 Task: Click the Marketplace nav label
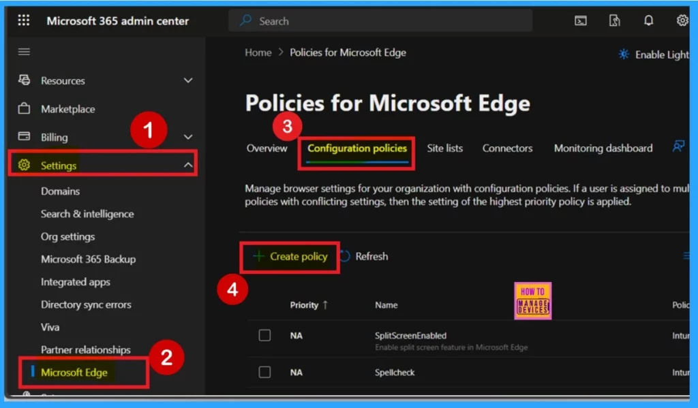(67, 109)
